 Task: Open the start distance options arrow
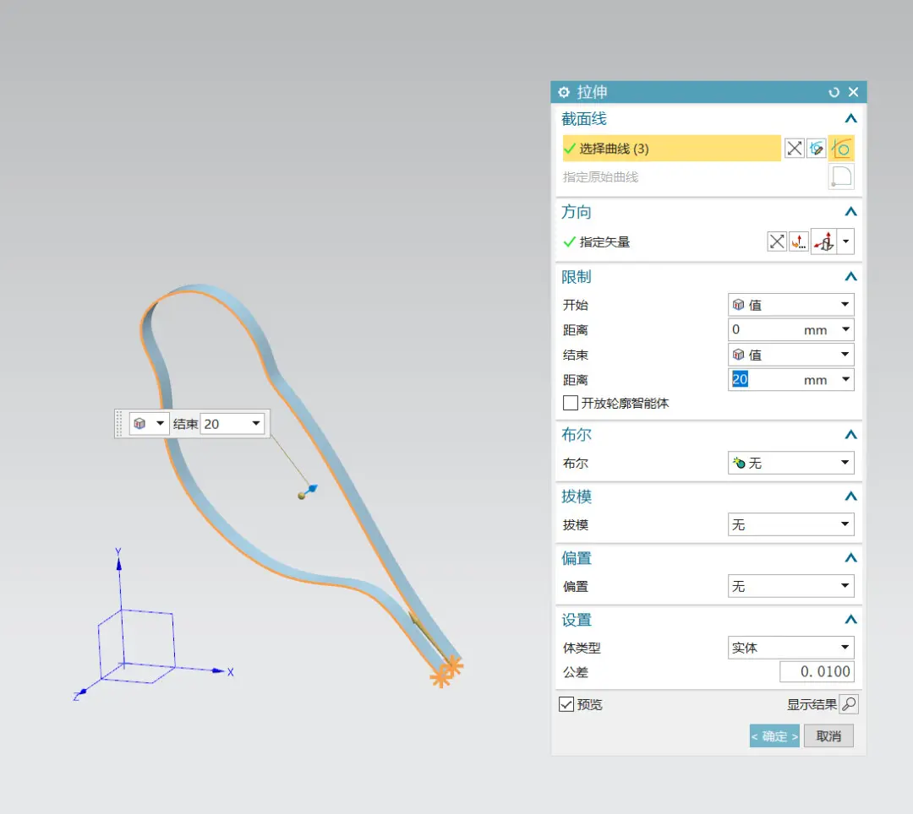coord(845,329)
